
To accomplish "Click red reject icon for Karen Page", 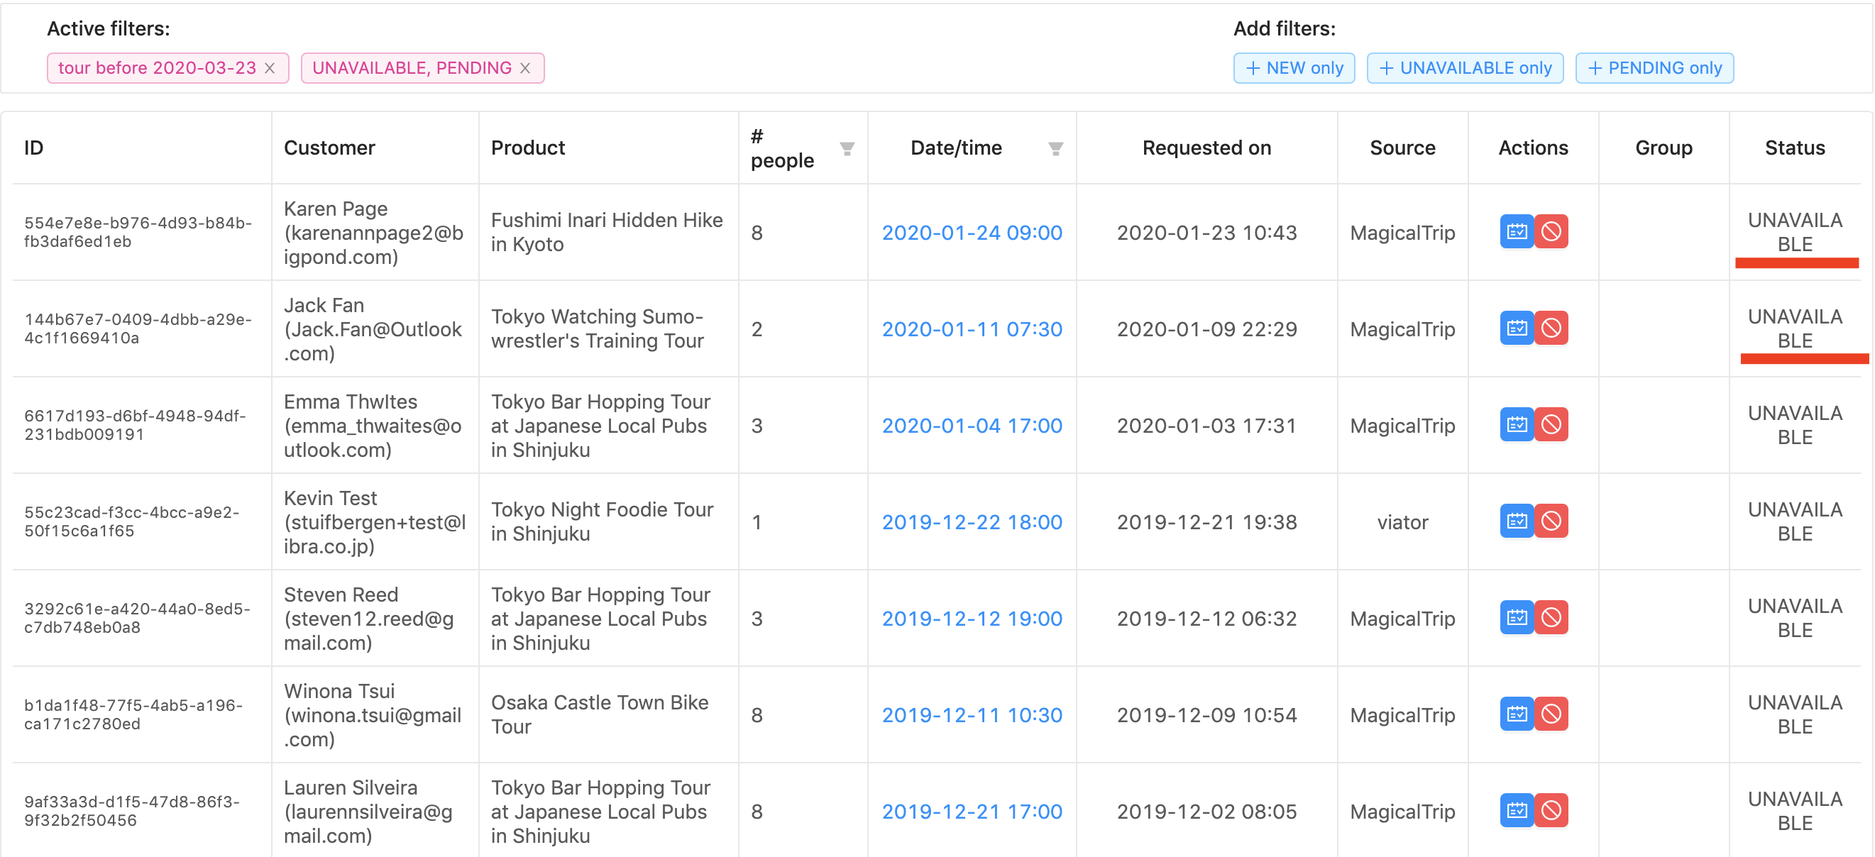I will [1551, 232].
